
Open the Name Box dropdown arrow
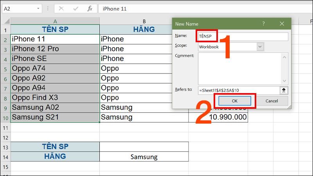(x=38, y=8)
